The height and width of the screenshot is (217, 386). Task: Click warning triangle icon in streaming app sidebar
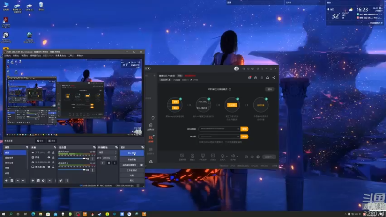(x=151, y=162)
